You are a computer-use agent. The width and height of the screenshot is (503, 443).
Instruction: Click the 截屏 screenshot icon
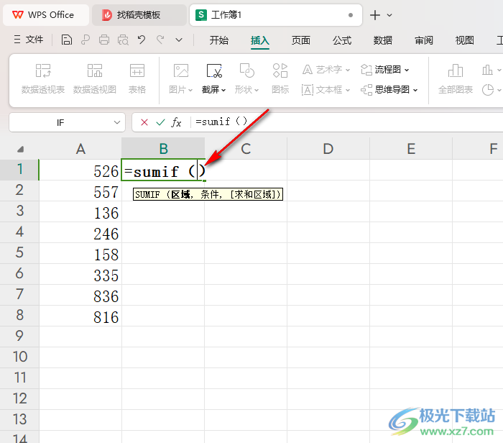[214, 71]
